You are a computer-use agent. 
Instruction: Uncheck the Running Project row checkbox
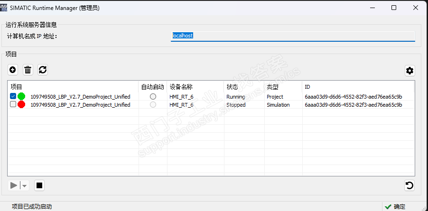coord(13,96)
